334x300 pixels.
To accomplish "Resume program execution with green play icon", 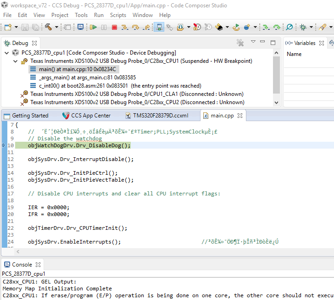I will [x=93, y=27].
